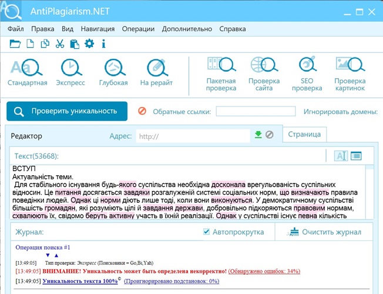Copy text using the copy icon
Viewport: 383px width, 294px height.
point(45,44)
